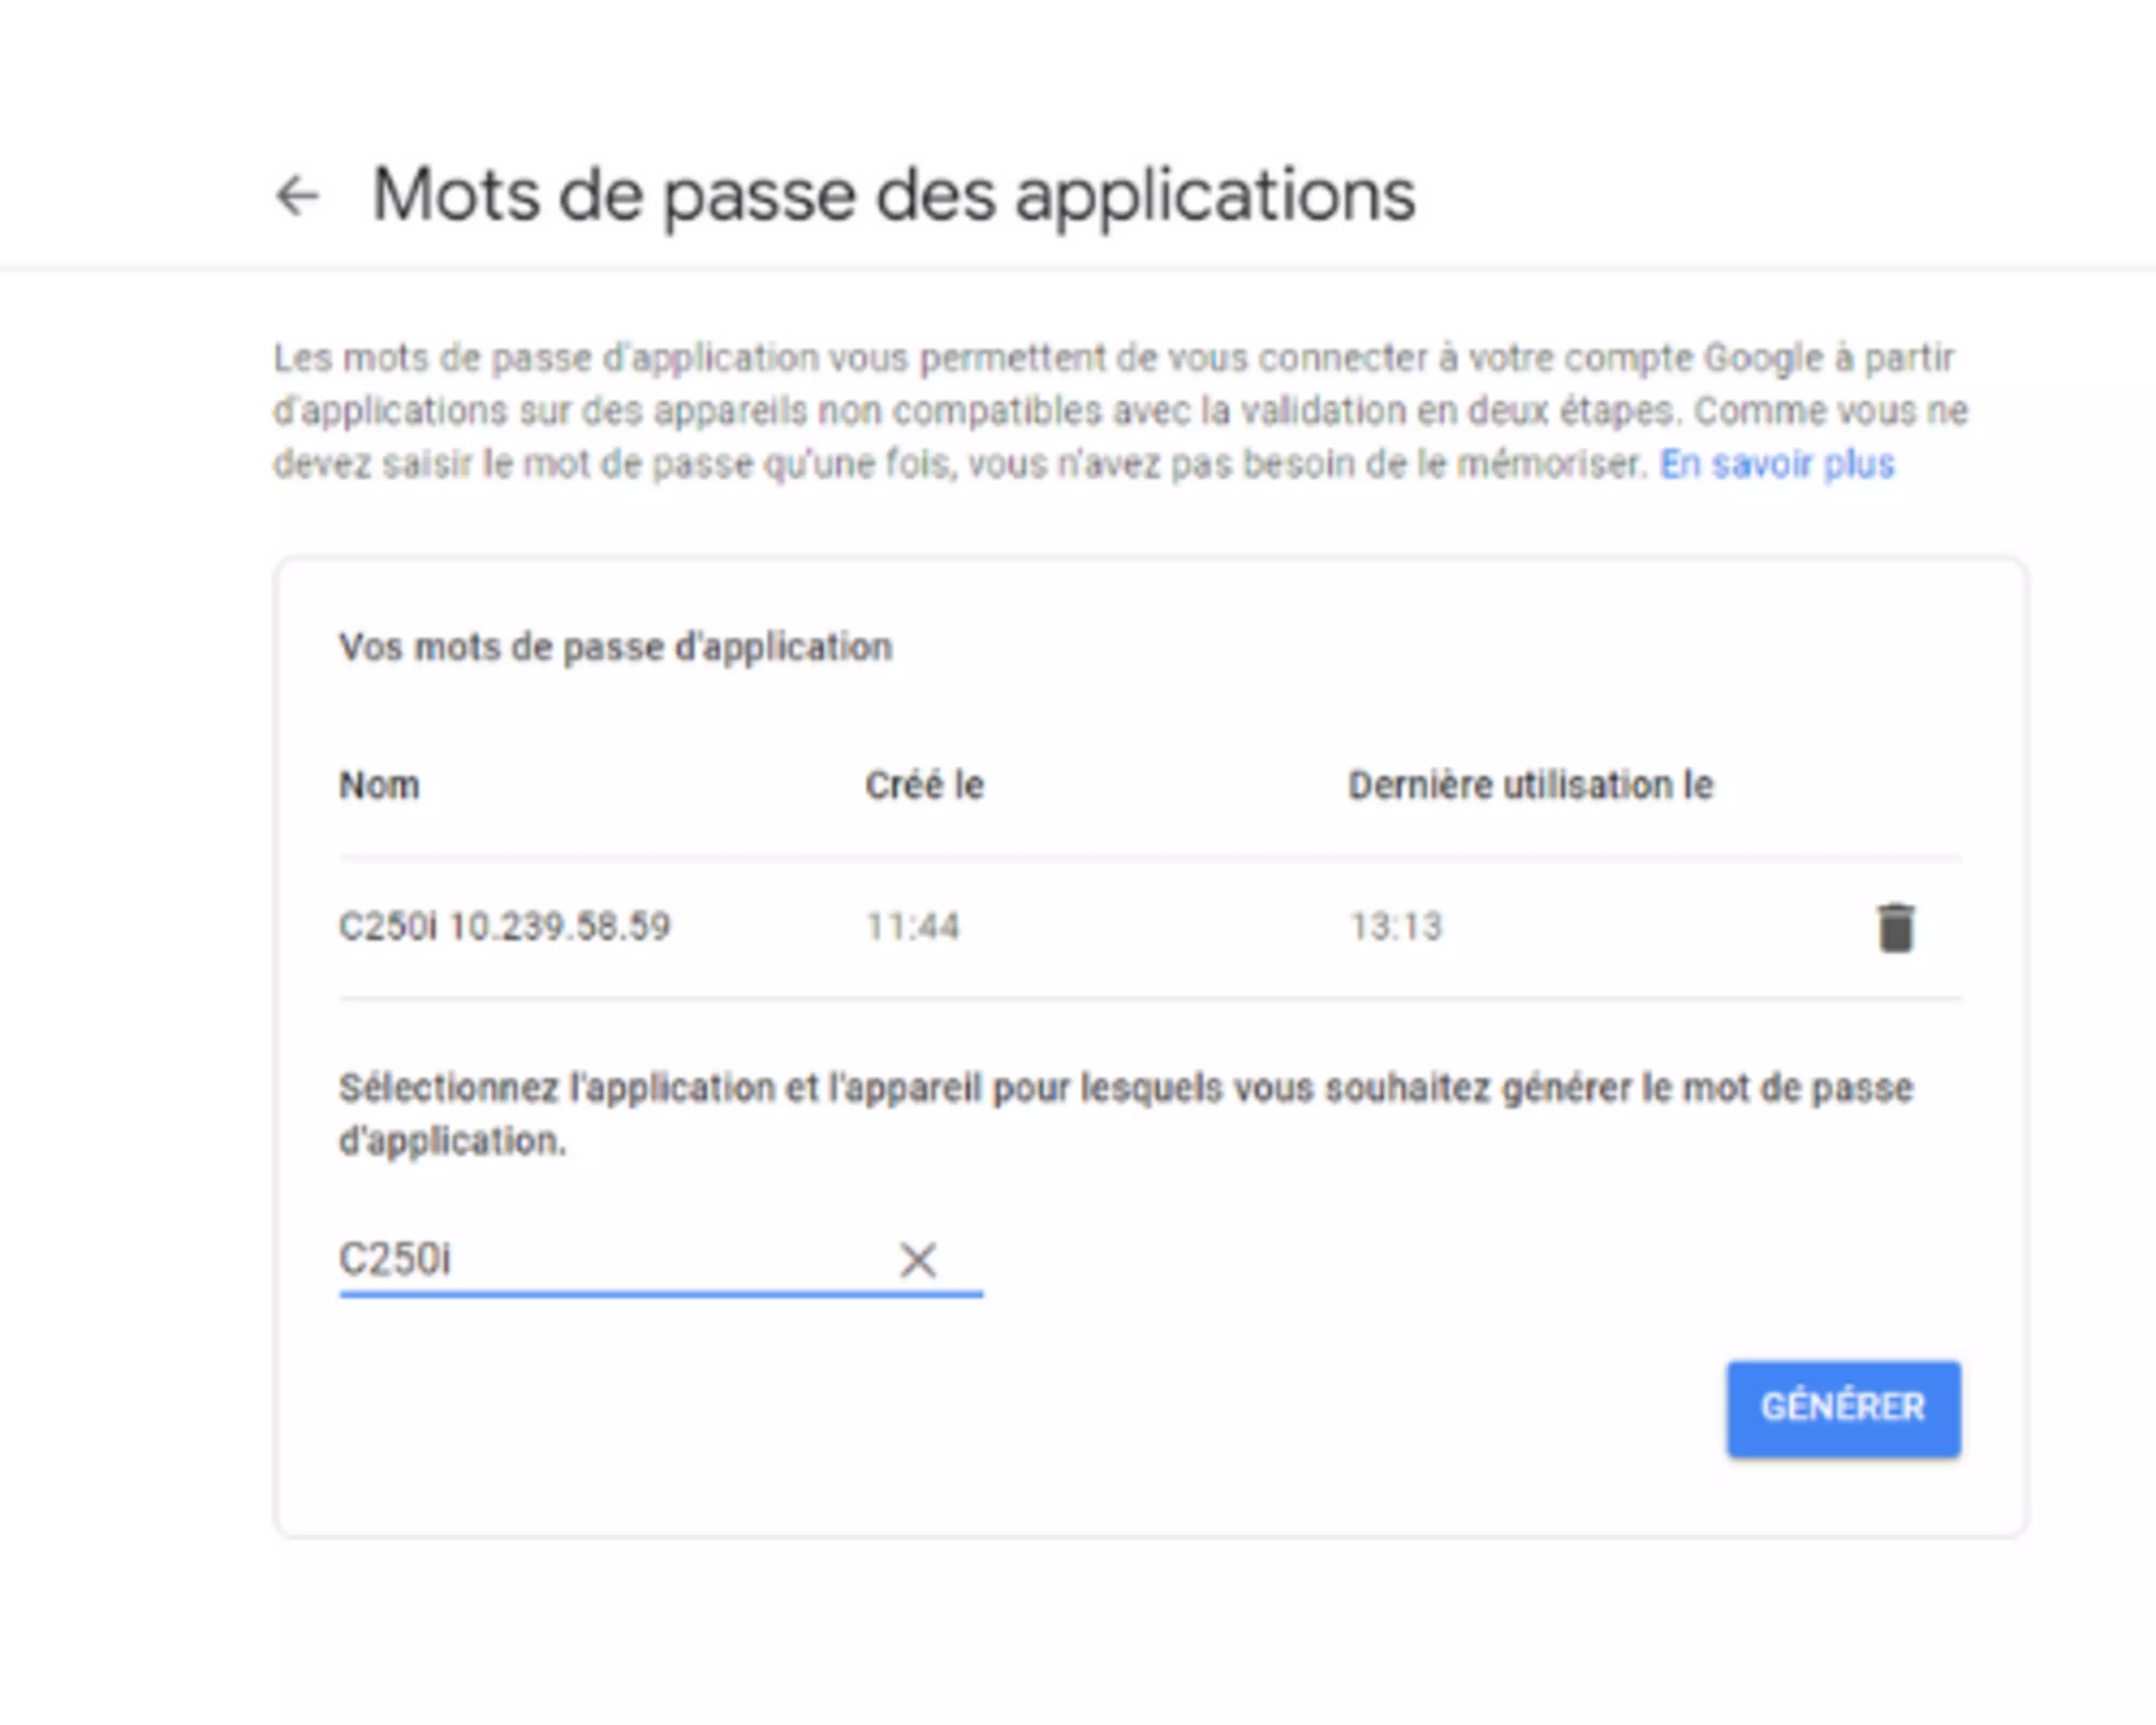2156x1725 pixels.
Task: Clear the C250i name field with the X
Action: 917,1260
